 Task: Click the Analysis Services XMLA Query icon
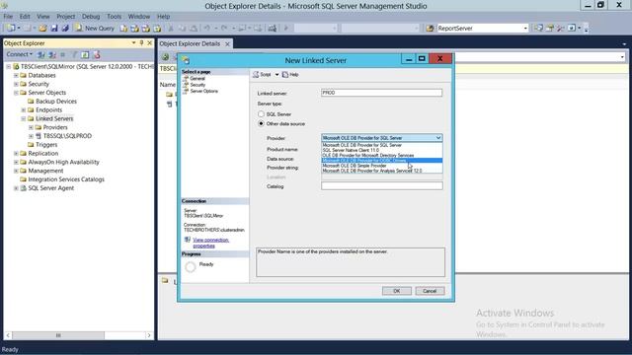[x=157, y=29]
